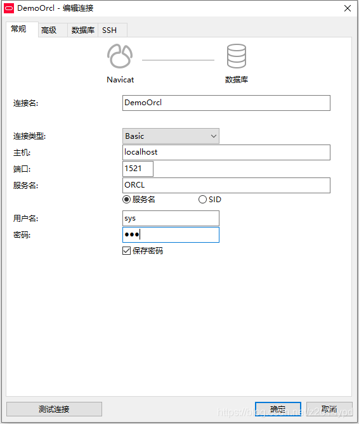Screen dimensions: 359x424
Task: Open the 连接类型 Basic dropdown
Action: pyautogui.click(x=171, y=136)
